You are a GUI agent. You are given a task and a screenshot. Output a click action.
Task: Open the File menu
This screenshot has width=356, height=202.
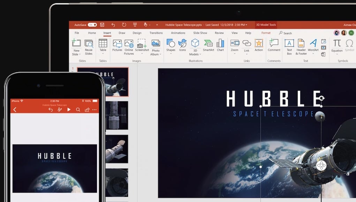pyautogui.click(x=77, y=33)
